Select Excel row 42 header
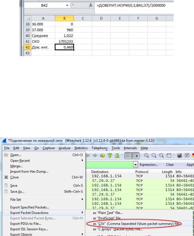 click(28, 47)
